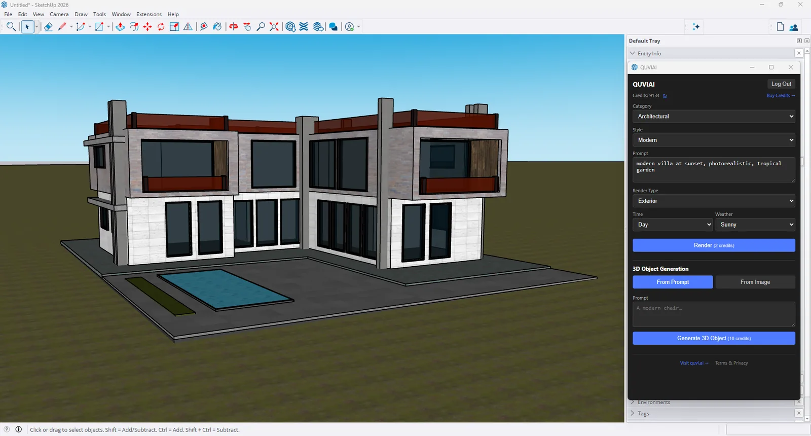Open the account icon dropdown arrow
The height and width of the screenshot is (436, 811).
[358, 27]
